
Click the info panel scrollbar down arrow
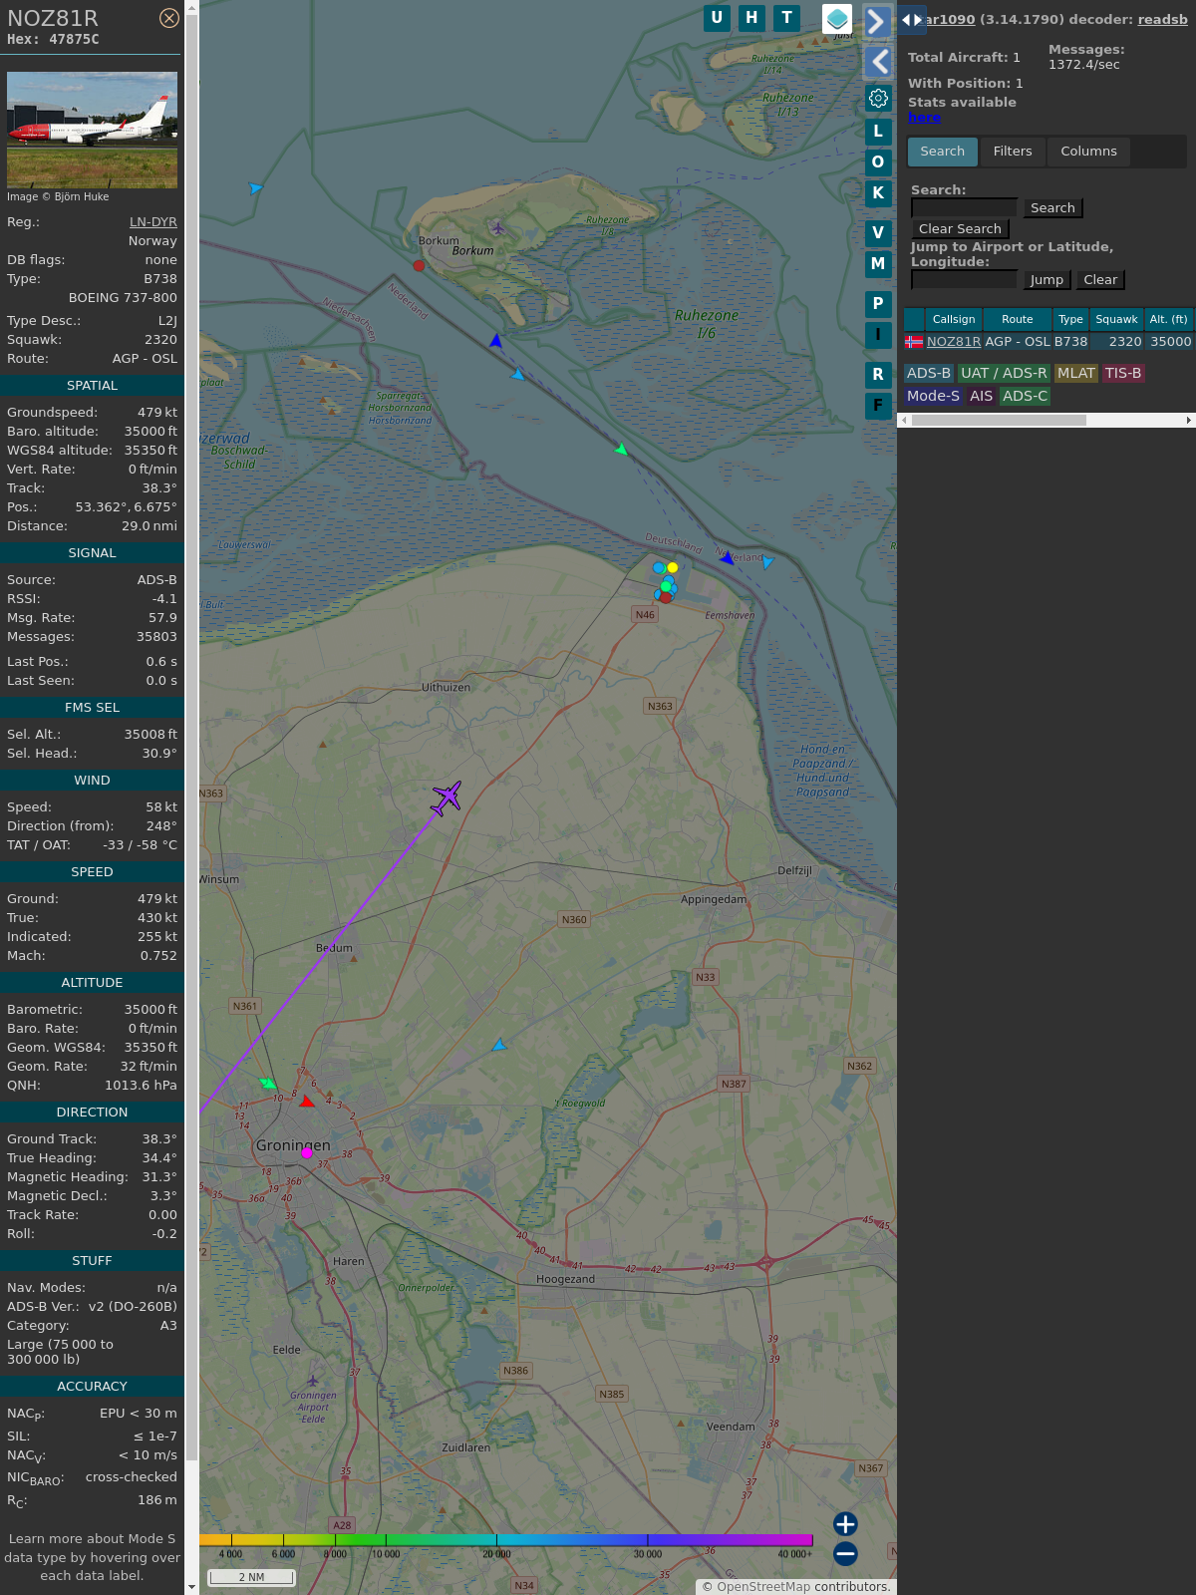[191, 1587]
